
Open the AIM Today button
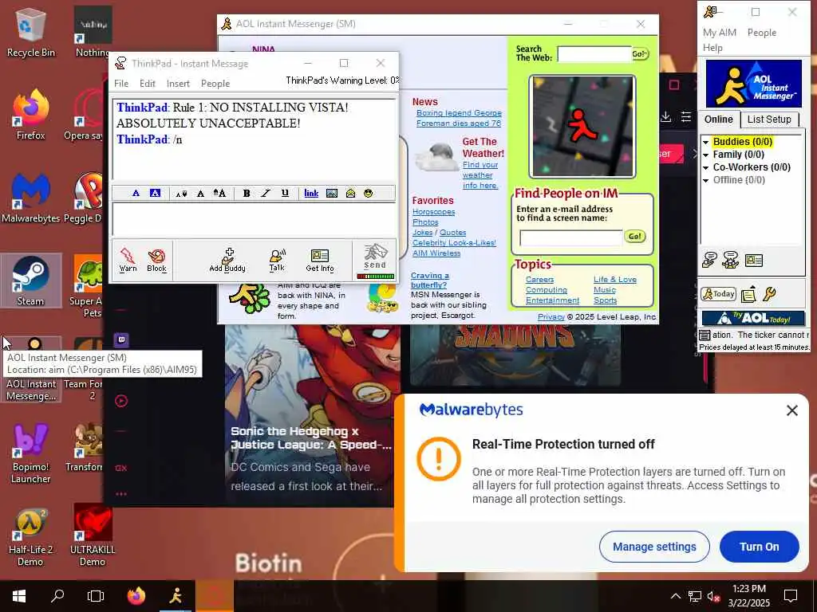click(718, 294)
